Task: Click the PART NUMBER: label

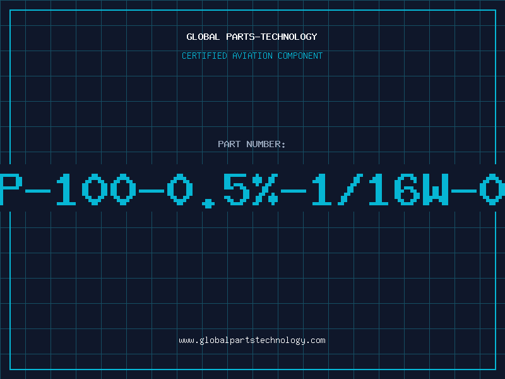Action: 252,144
